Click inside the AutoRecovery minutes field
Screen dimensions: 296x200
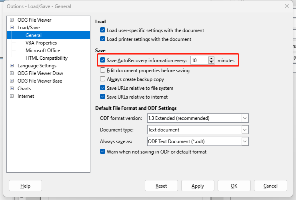pos(200,61)
